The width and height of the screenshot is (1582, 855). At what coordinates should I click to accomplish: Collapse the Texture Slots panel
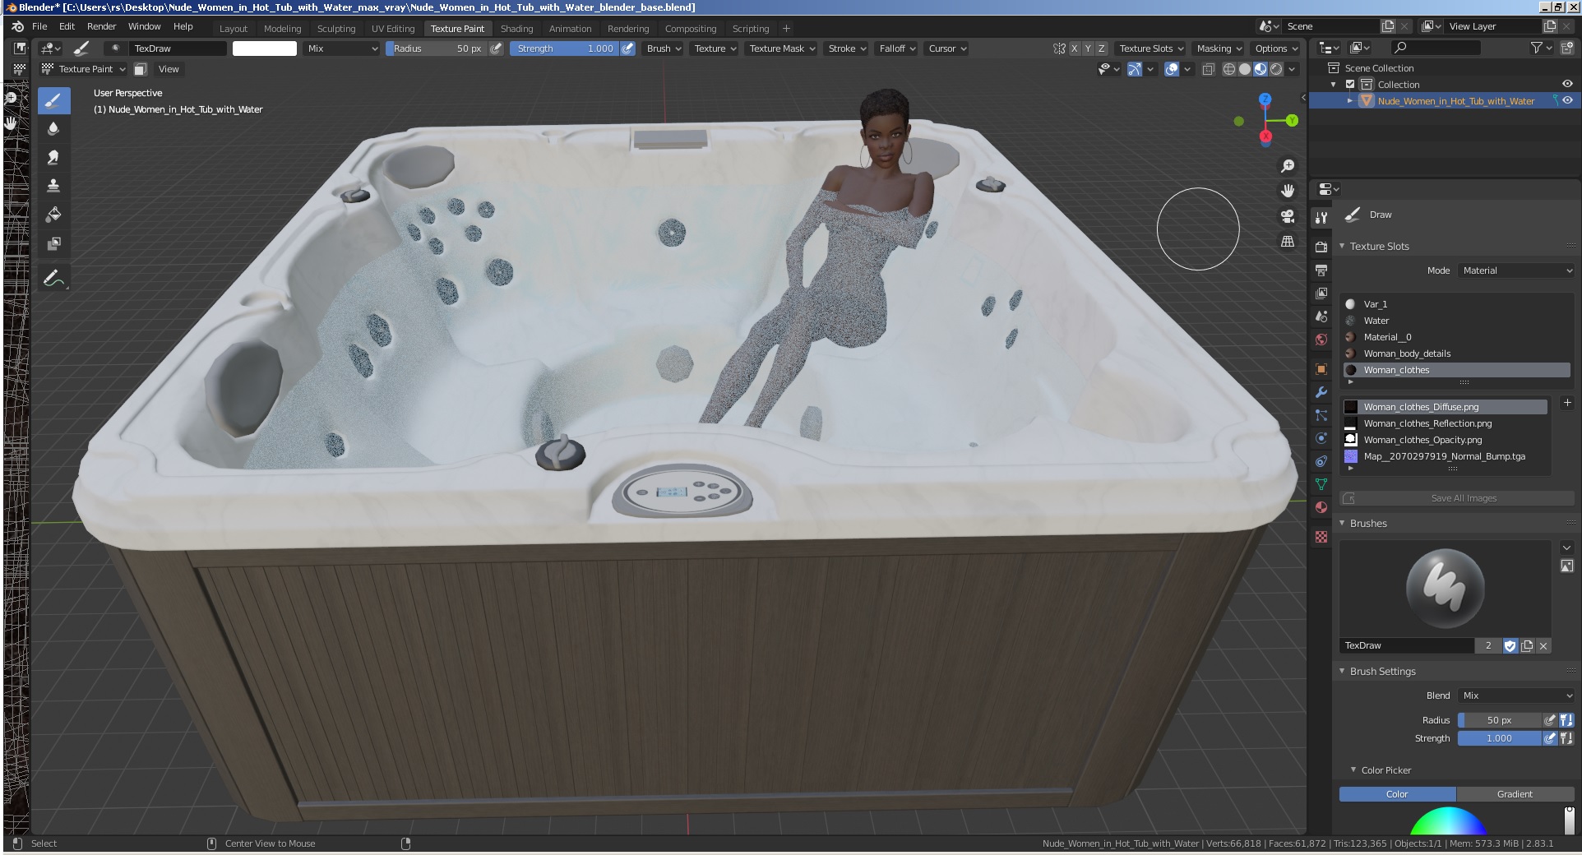(x=1342, y=246)
